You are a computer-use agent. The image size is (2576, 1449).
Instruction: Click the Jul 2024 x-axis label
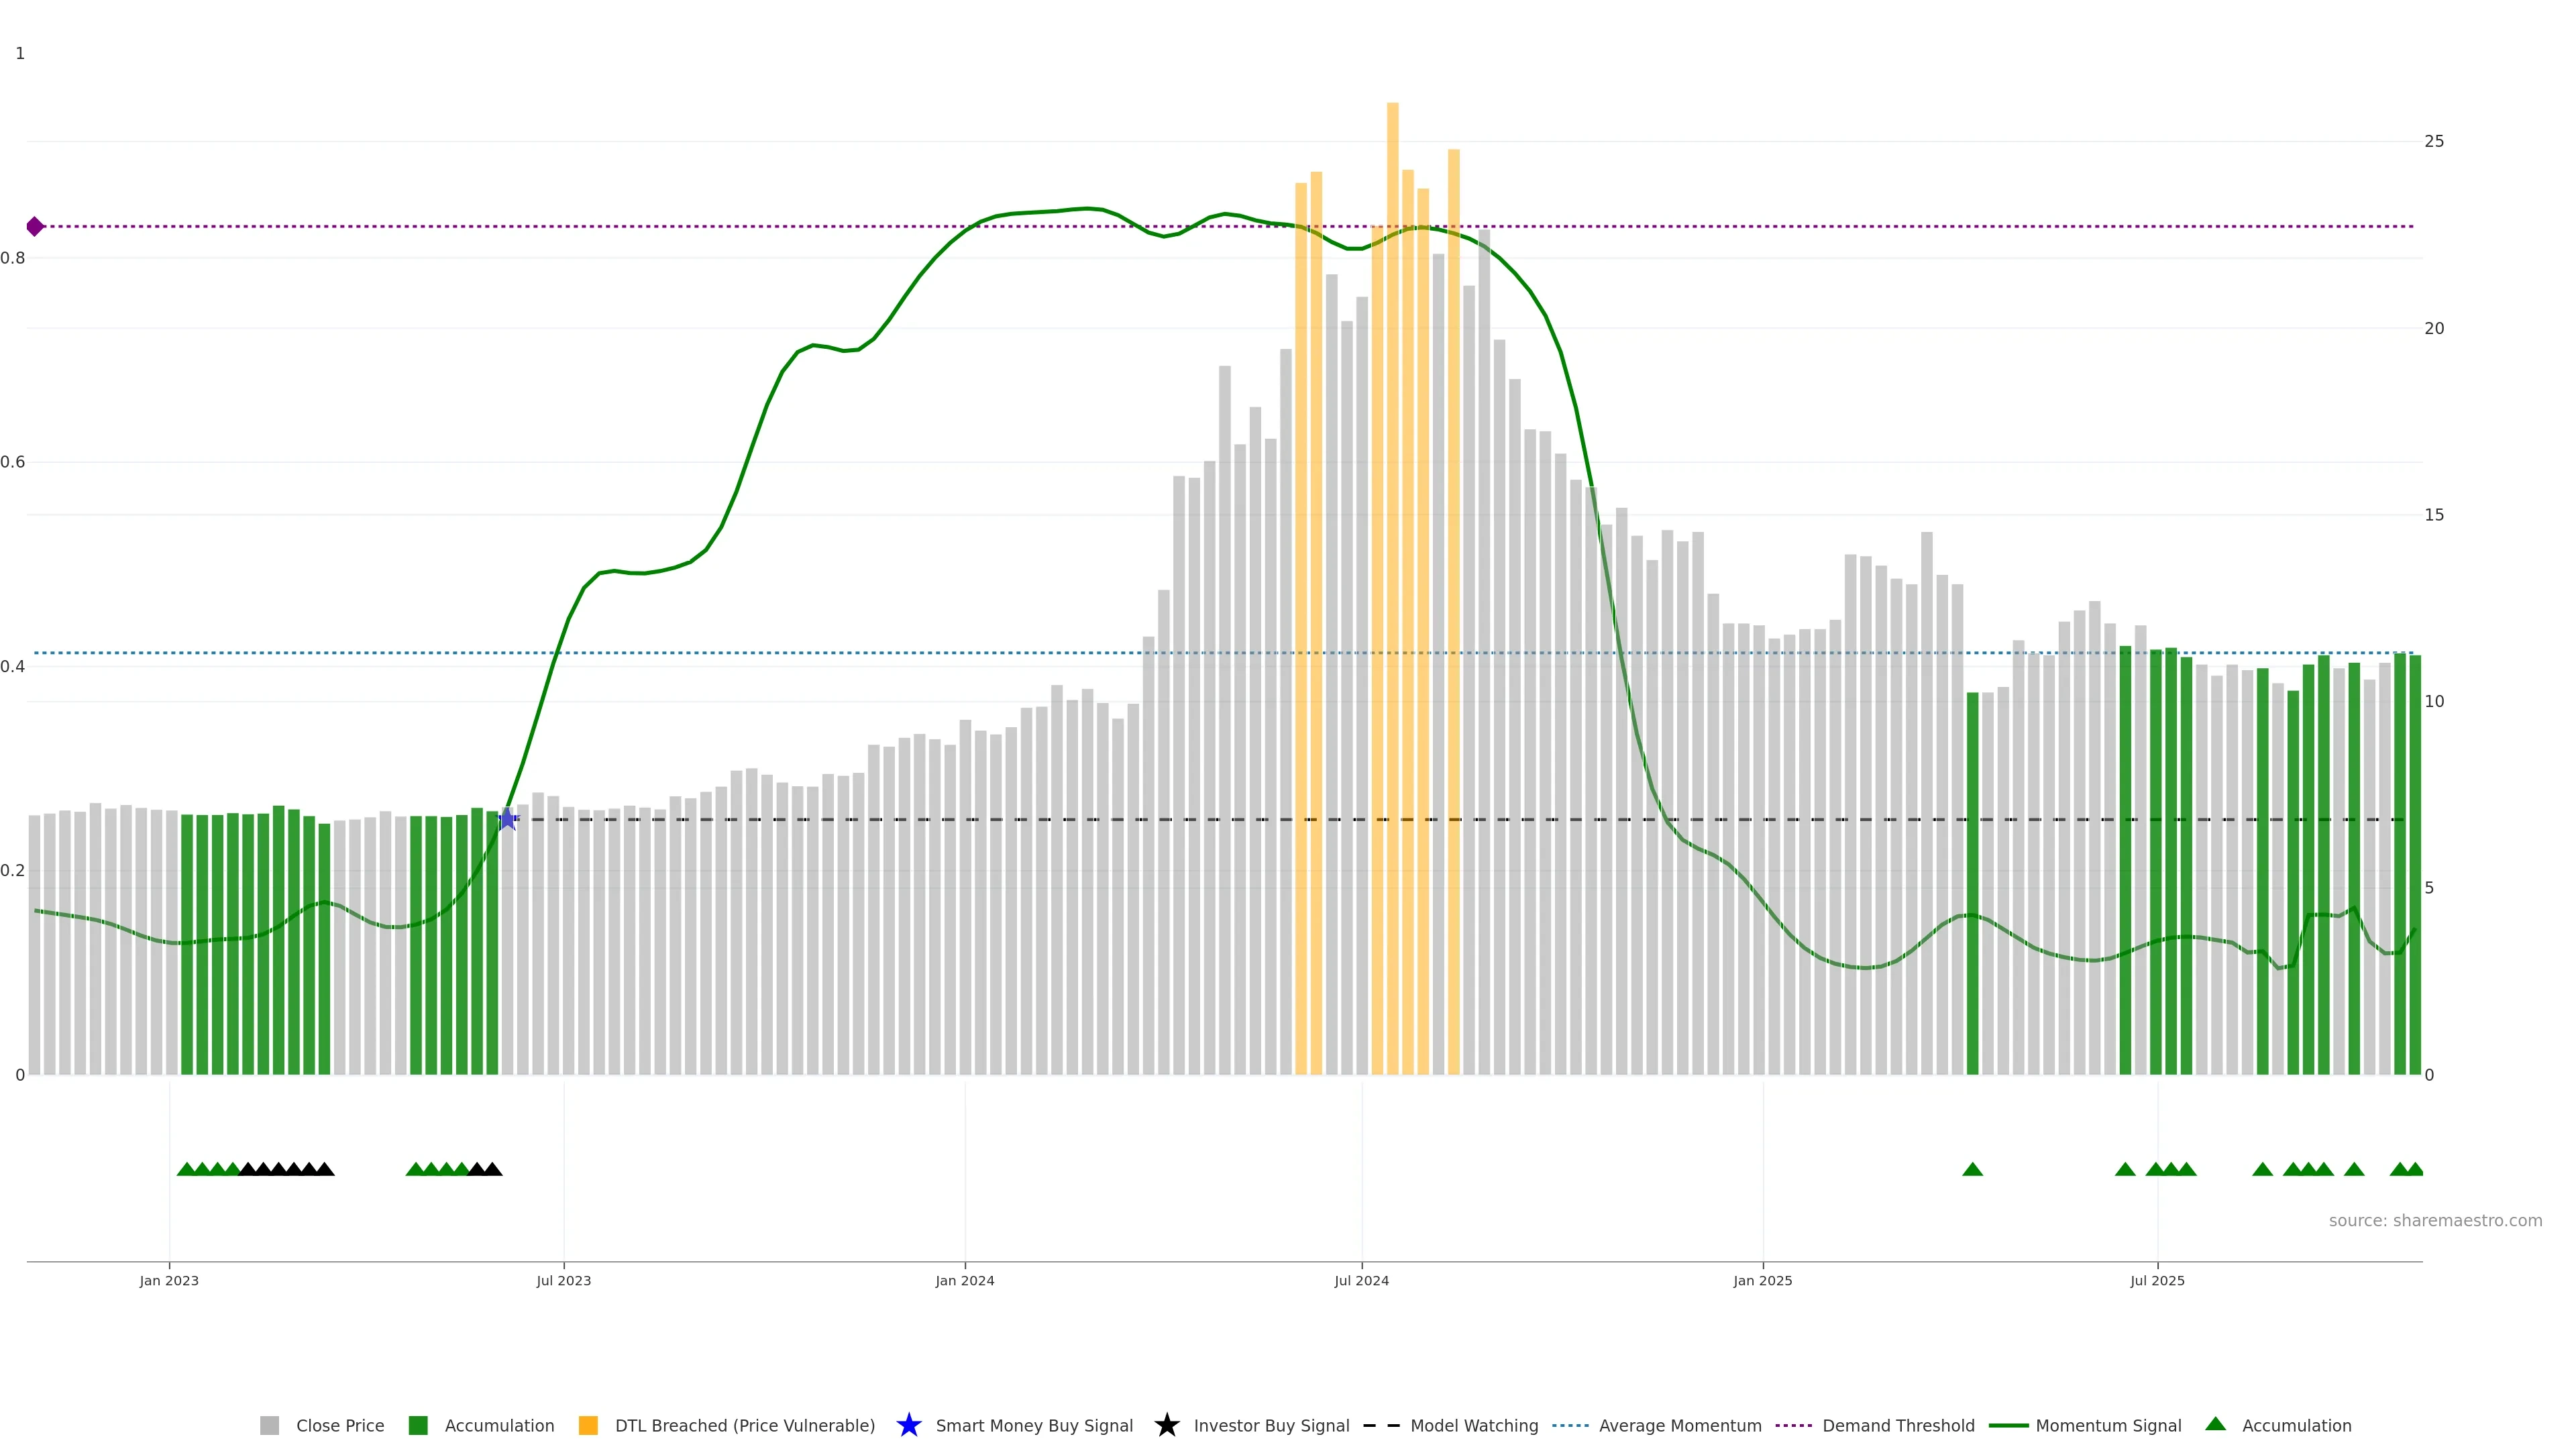(x=1361, y=1281)
